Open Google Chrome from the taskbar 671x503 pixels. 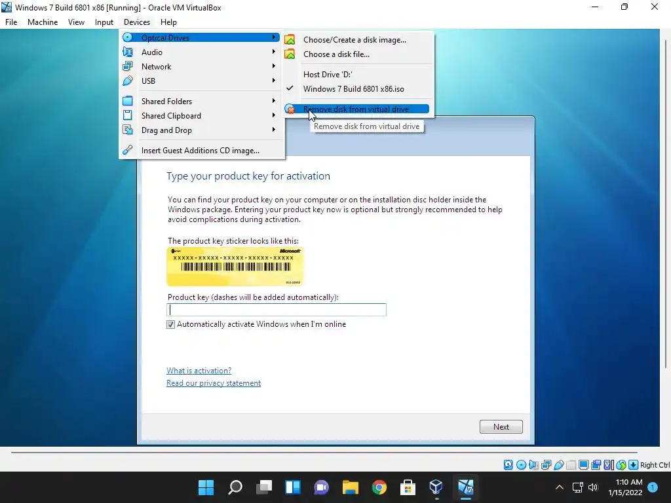coord(379,487)
